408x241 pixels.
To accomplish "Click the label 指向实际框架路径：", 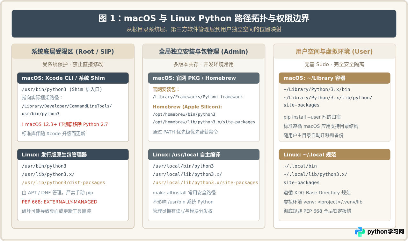I will pos(42,98).
